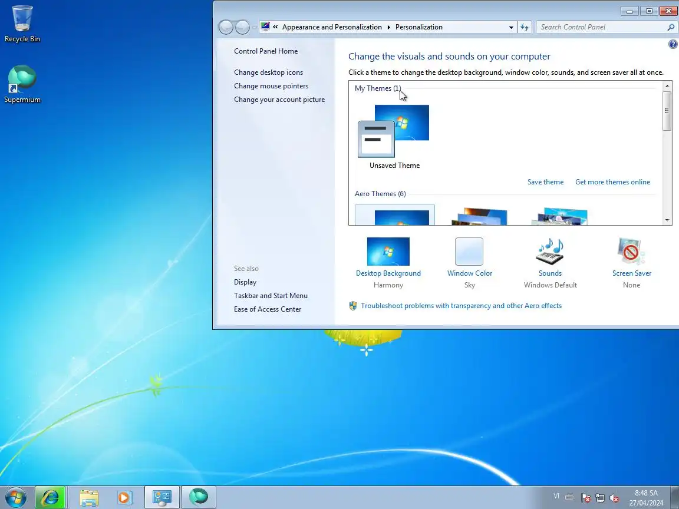Viewport: 679px width, 509px height.
Task: Click Save theme link
Action: 545,182
